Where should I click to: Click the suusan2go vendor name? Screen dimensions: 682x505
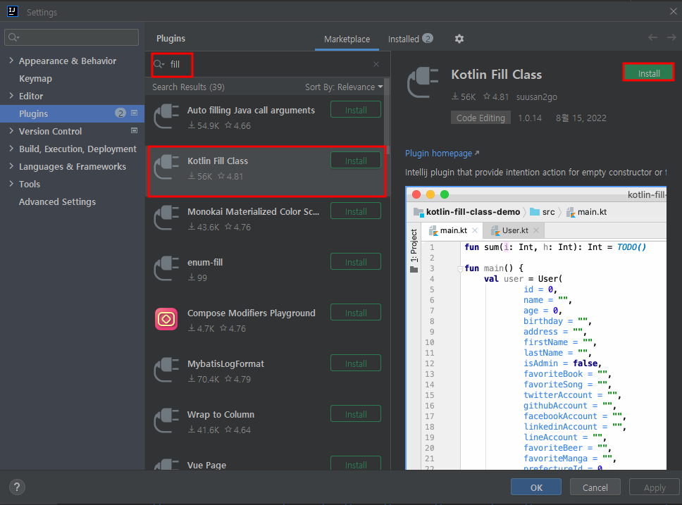tap(536, 97)
